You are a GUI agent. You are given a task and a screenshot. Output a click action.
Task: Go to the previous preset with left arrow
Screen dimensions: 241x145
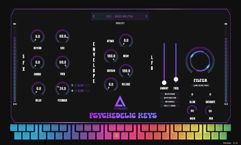tap(94, 16)
